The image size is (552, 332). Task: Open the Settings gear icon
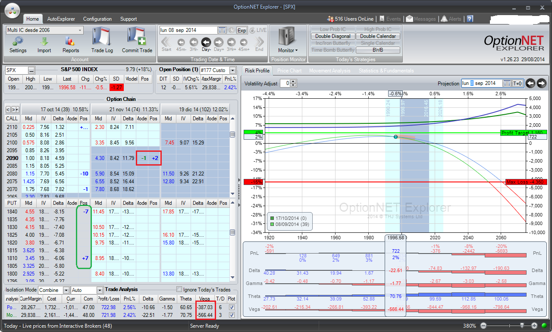[x=18, y=41]
